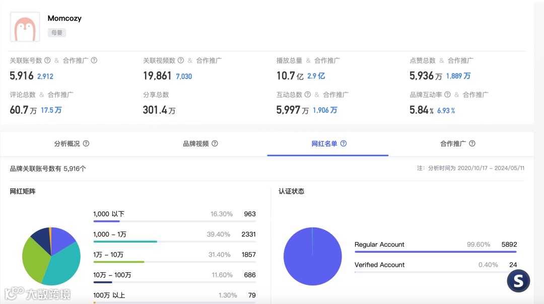Screen dimensions: 544x304
Task: Select the 1,000 以下 follower tier row
Action: tap(174, 215)
